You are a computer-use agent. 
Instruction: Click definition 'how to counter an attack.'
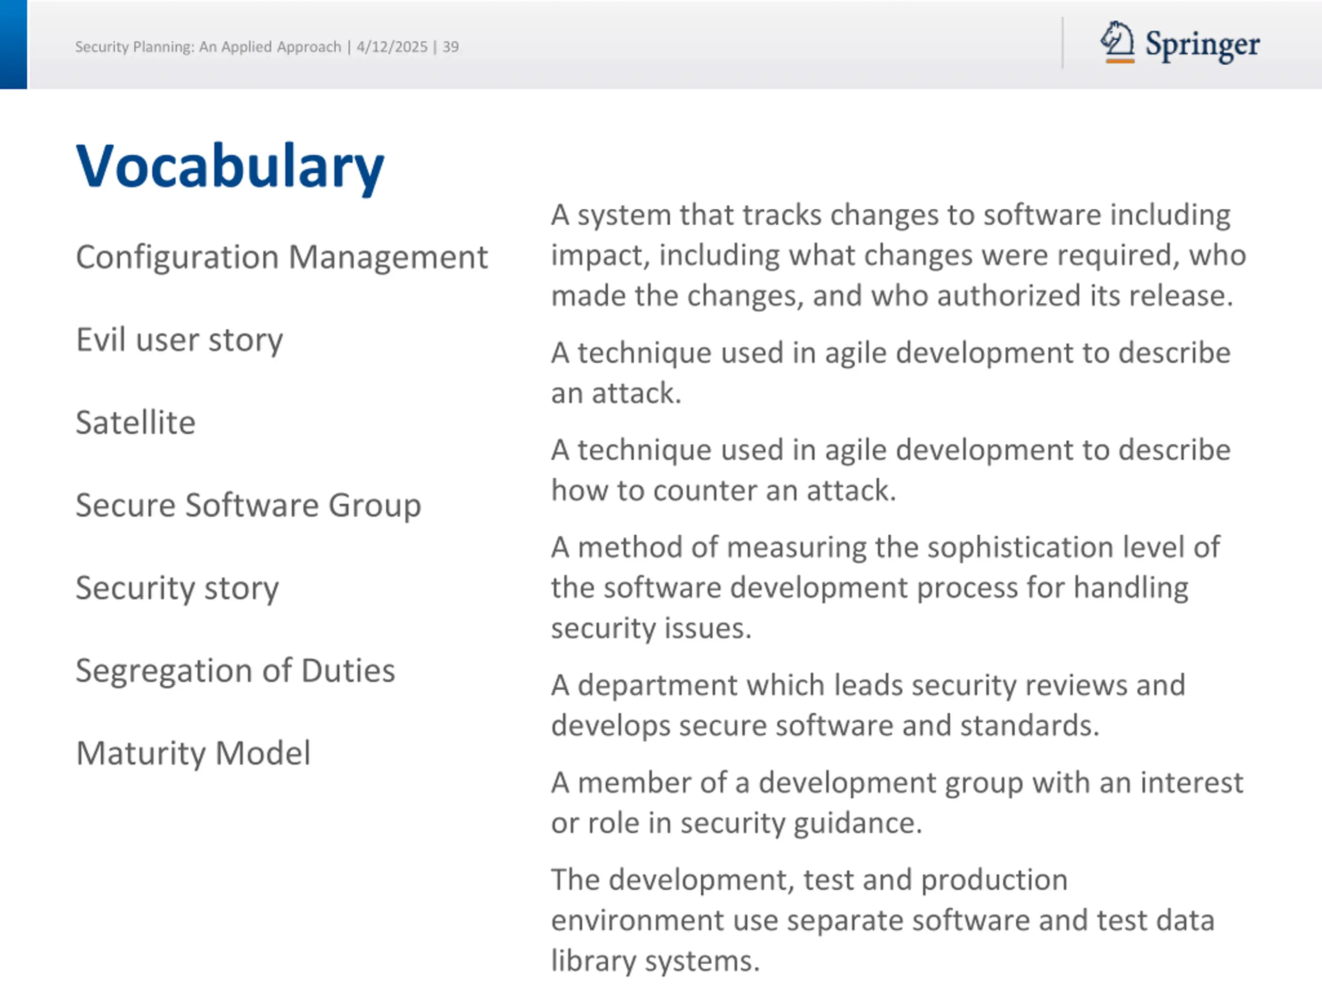pyautogui.click(x=890, y=470)
